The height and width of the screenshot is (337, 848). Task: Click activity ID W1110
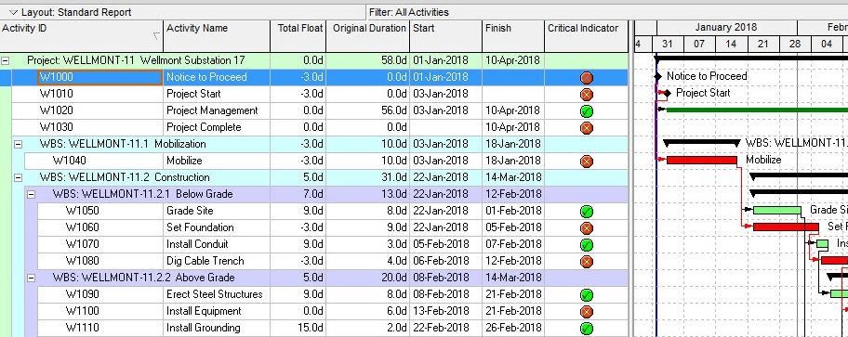pos(82,328)
